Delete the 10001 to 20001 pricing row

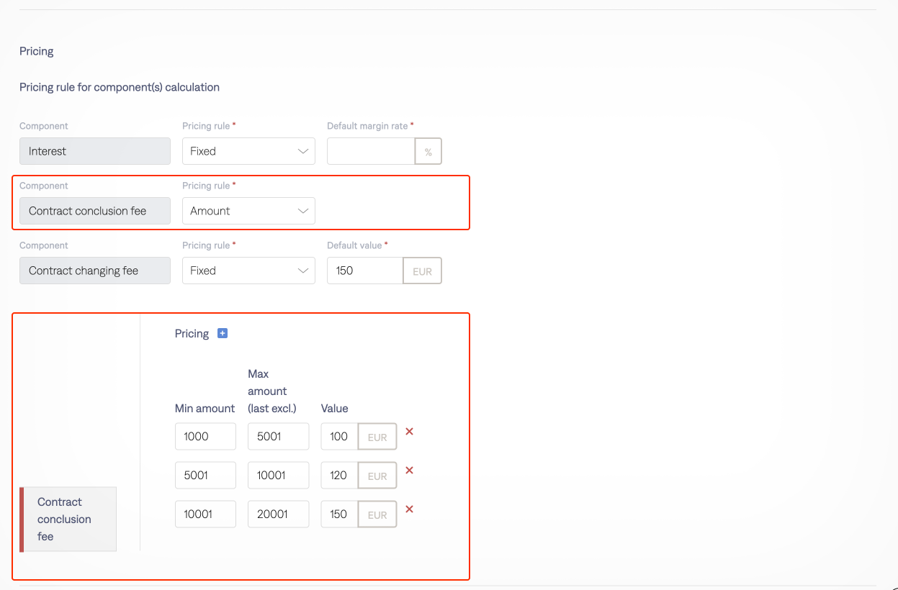point(409,509)
